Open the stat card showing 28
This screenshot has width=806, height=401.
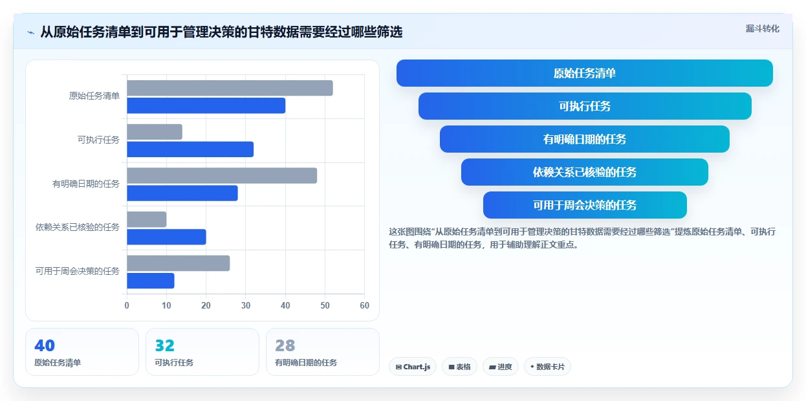[x=323, y=352]
